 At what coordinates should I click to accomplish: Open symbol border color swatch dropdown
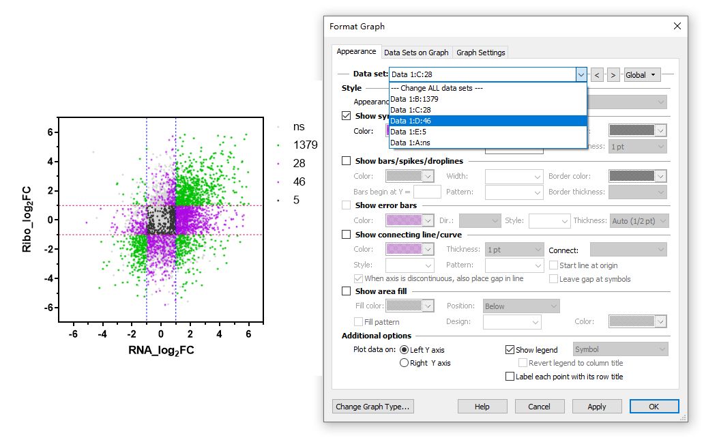coord(638,131)
